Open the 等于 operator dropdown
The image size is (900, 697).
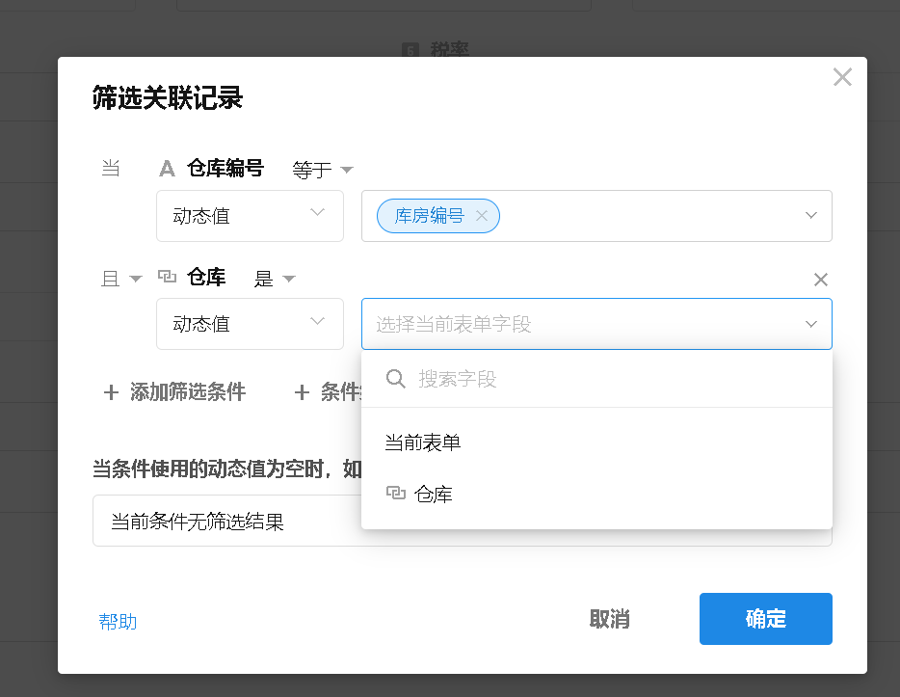tap(322, 171)
